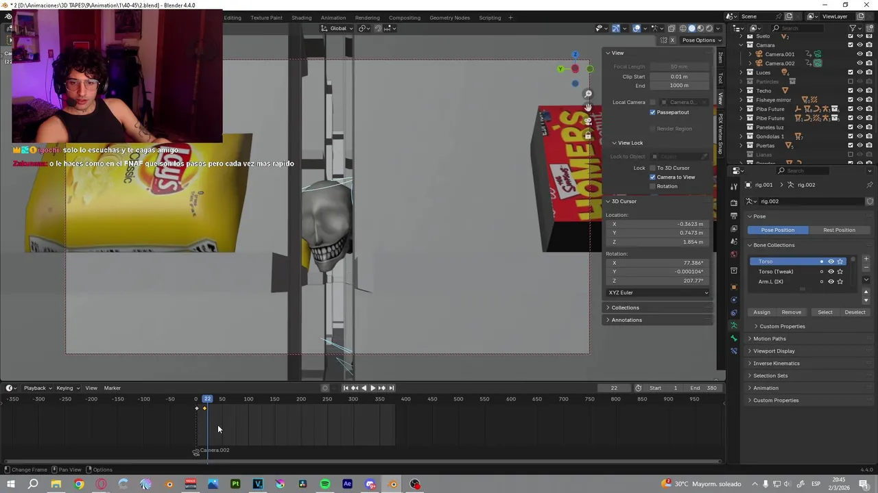This screenshot has height=493, width=878.
Task: Uncheck Luces collection exclude checkbox
Action: (851, 72)
